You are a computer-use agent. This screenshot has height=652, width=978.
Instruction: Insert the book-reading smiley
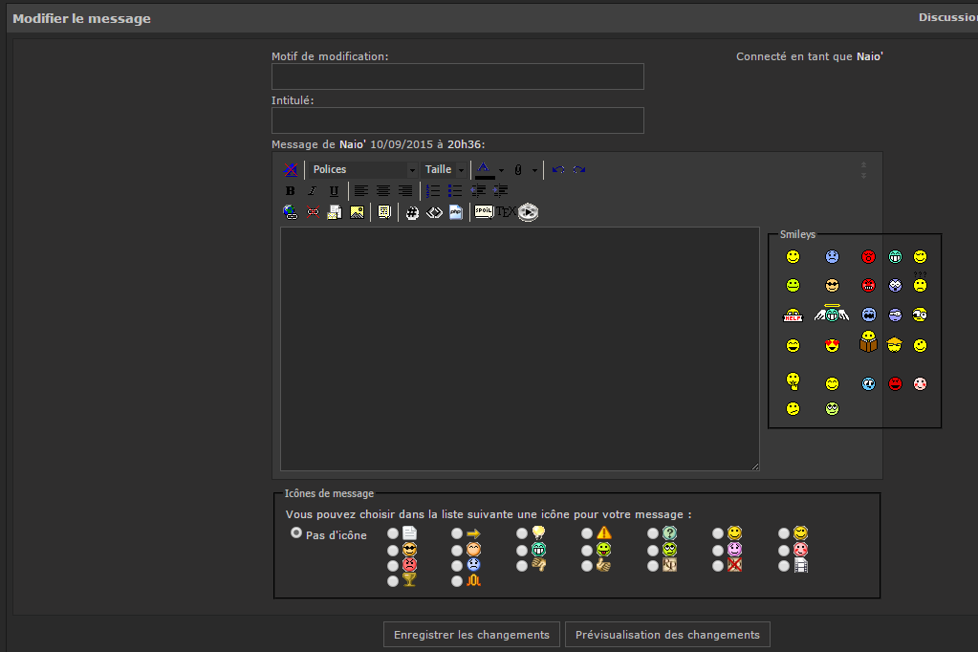pos(868,342)
